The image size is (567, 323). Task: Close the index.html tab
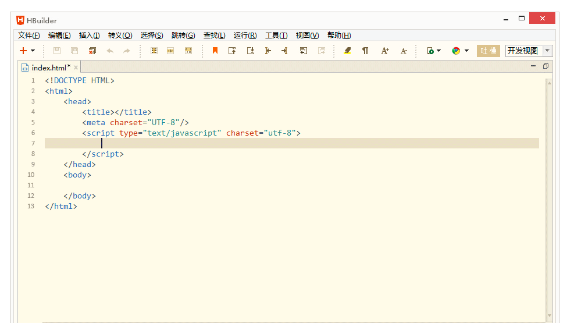(x=76, y=68)
